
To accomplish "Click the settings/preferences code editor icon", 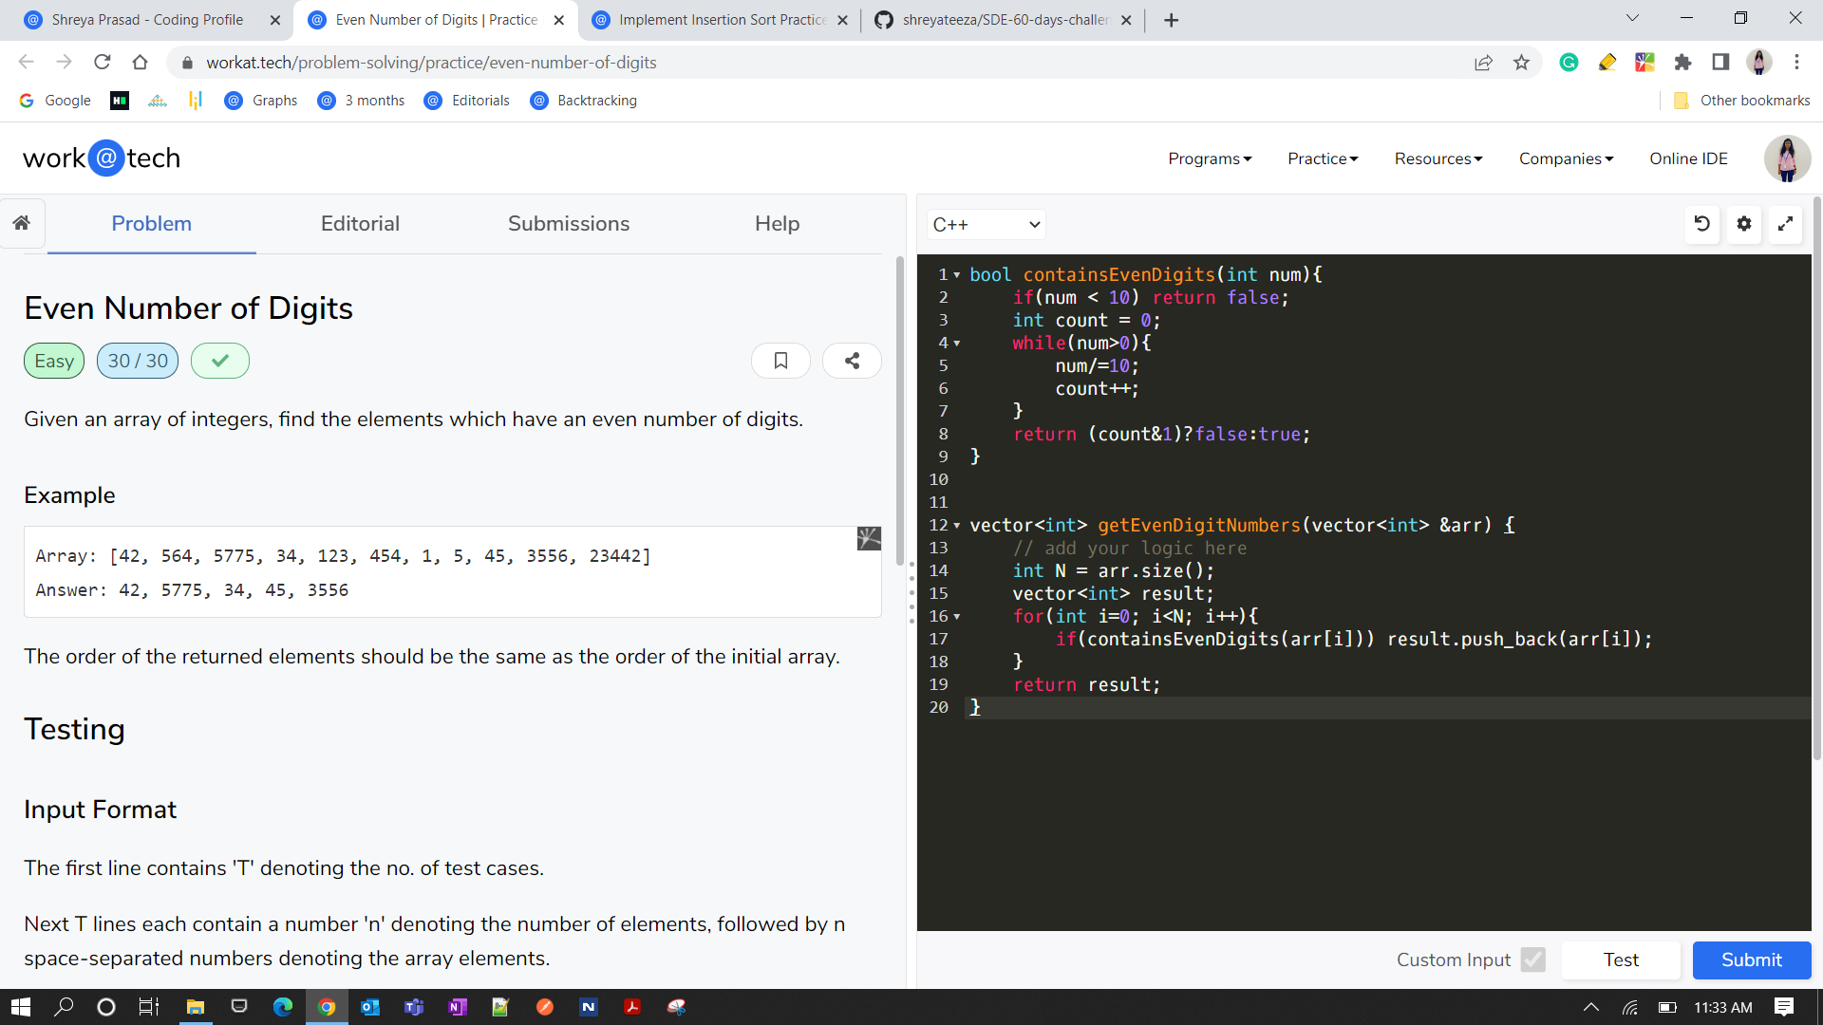I will point(1744,223).
